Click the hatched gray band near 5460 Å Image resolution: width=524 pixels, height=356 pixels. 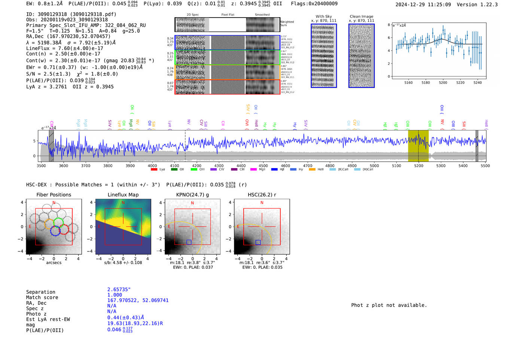477,146
